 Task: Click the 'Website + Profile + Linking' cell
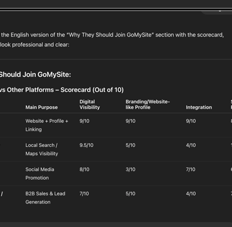point(47,125)
